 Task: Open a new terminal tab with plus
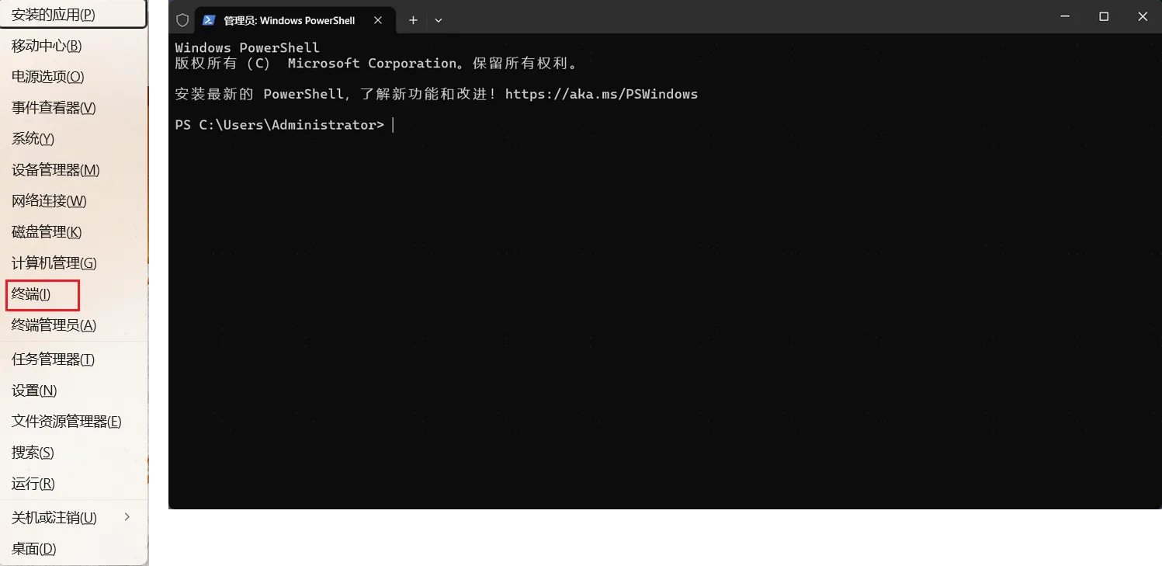(413, 20)
